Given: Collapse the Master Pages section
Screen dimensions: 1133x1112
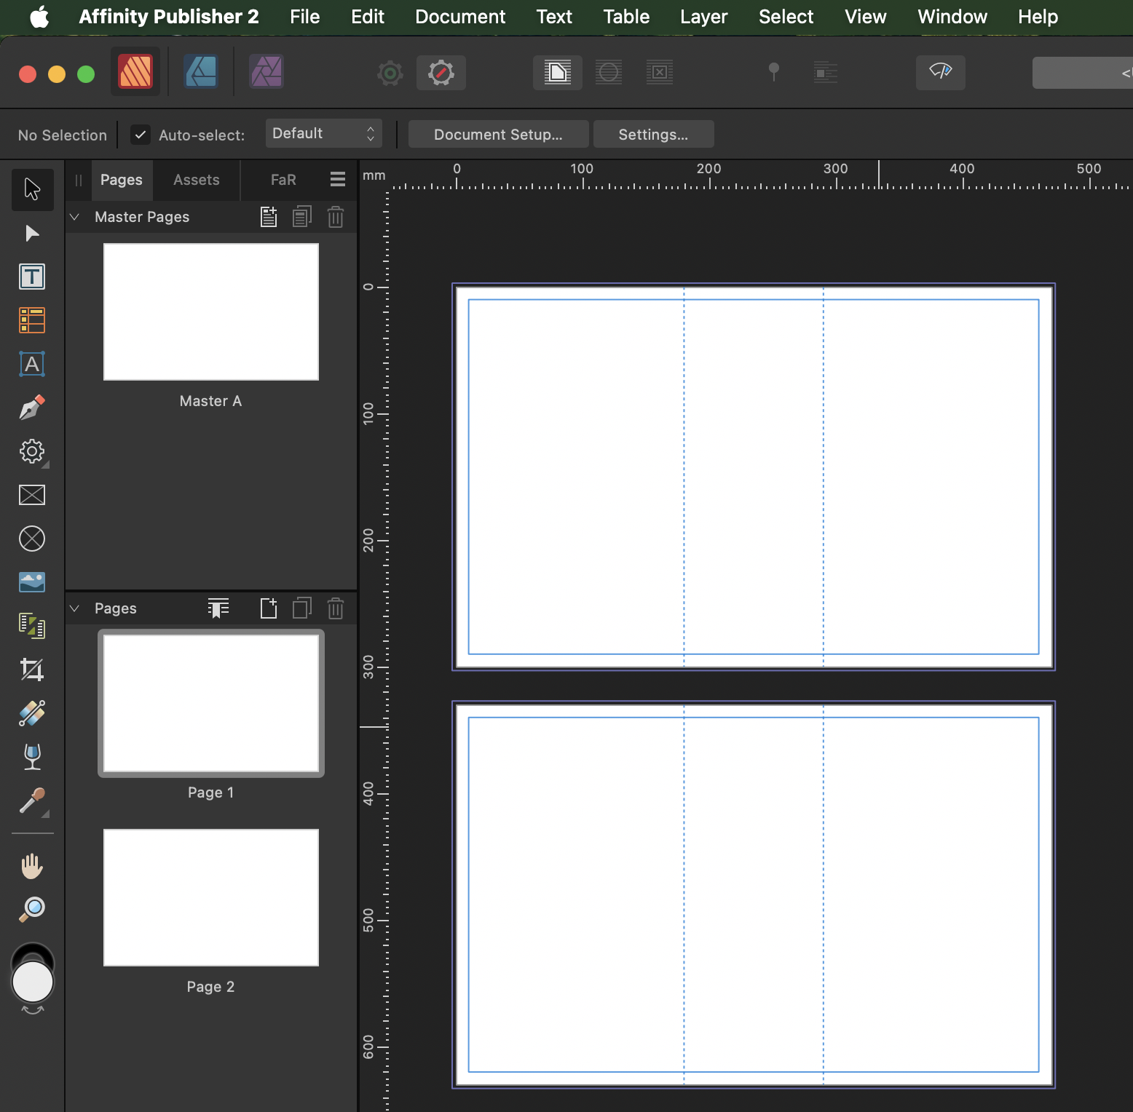Looking at the screenshot, I should point(74,216).
